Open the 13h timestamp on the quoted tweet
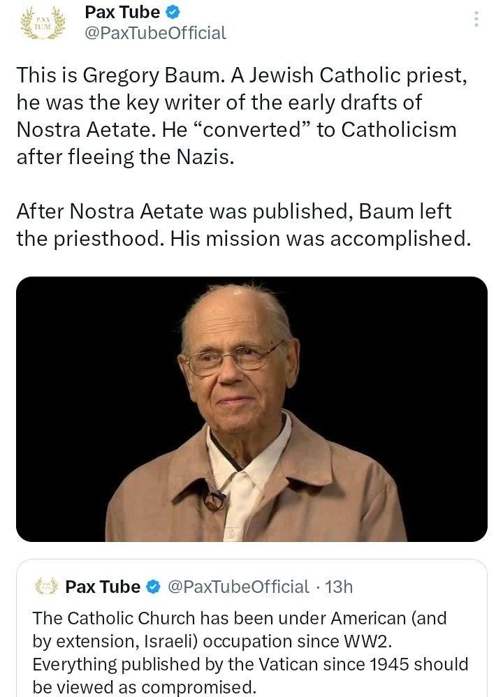Viewport: 503px width, 697px height. coord(340,587)
